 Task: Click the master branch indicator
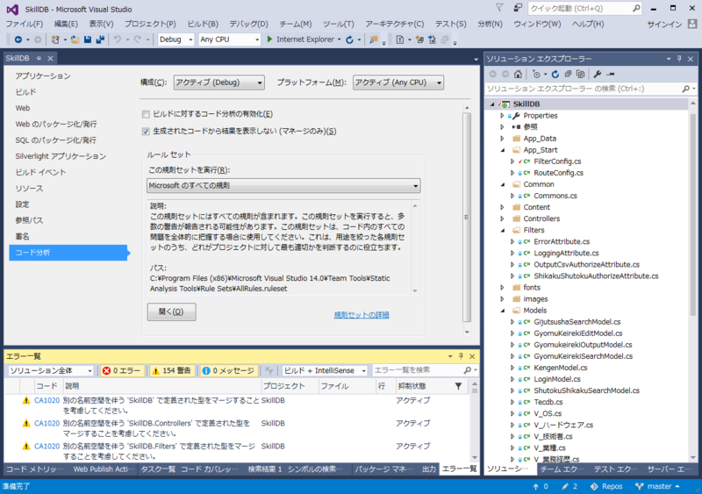click(656, 486)
